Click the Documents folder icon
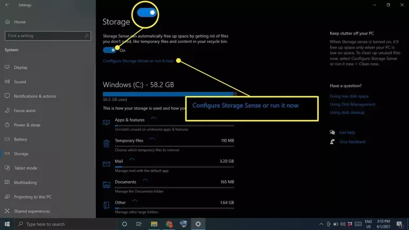Viewport: 409px width, 230px height. pos(106,185)
